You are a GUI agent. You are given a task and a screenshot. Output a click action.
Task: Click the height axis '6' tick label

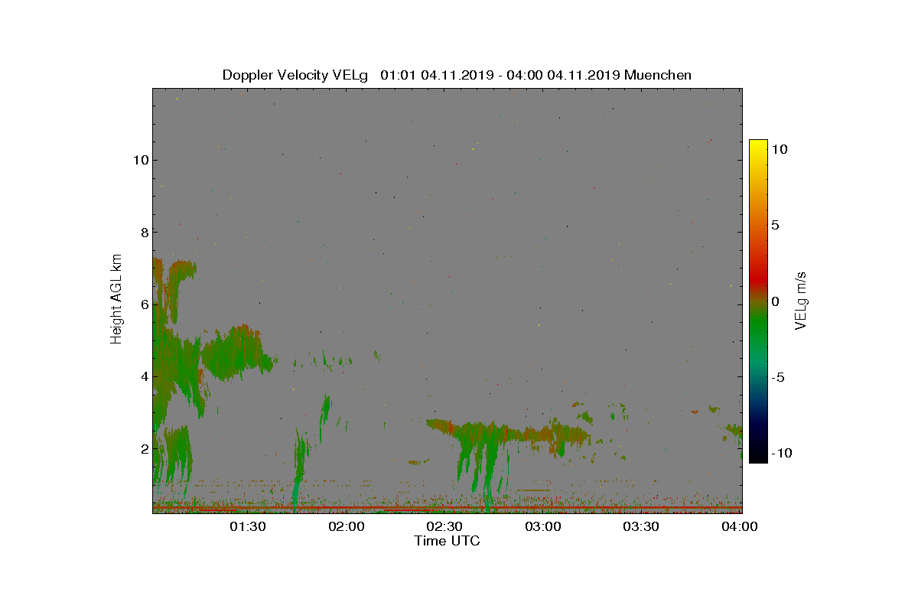pos(143,304)
